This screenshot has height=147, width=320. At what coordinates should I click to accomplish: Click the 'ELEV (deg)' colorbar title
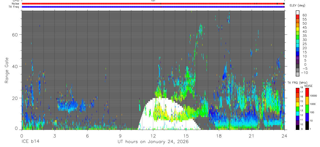[x=297, y=5]
